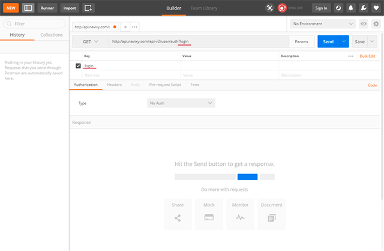This screenshot has width=384, height=251.
Task: Open the No Auth type dropdown
Action: pos(181,103)
